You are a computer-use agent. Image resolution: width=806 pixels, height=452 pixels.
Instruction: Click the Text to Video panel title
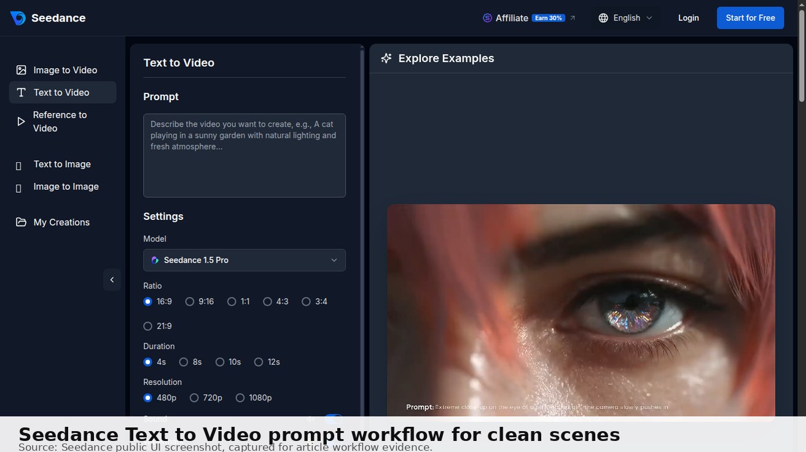tap(179, 63)
